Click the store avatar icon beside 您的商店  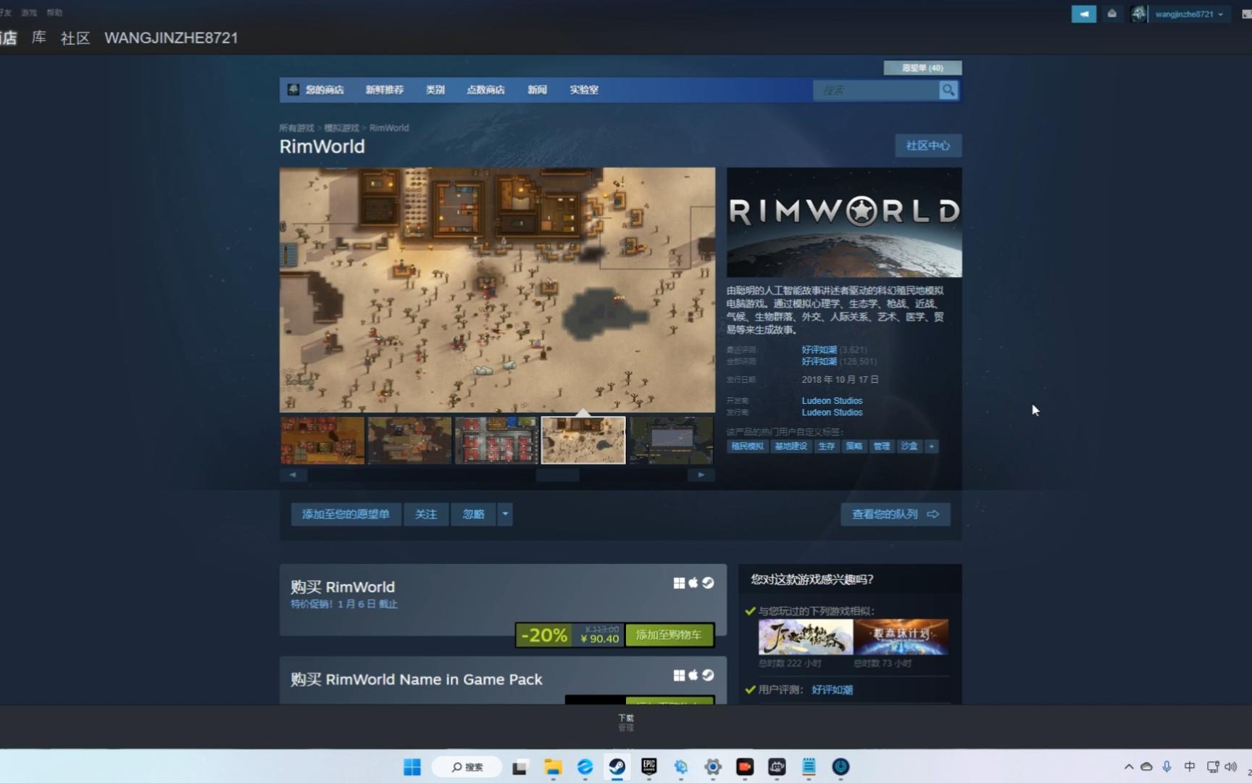pos(293,90)
